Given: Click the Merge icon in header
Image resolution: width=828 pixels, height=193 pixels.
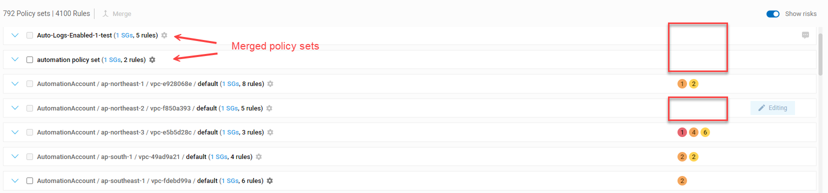Looking at the screenshot, I should click(105, 14).
